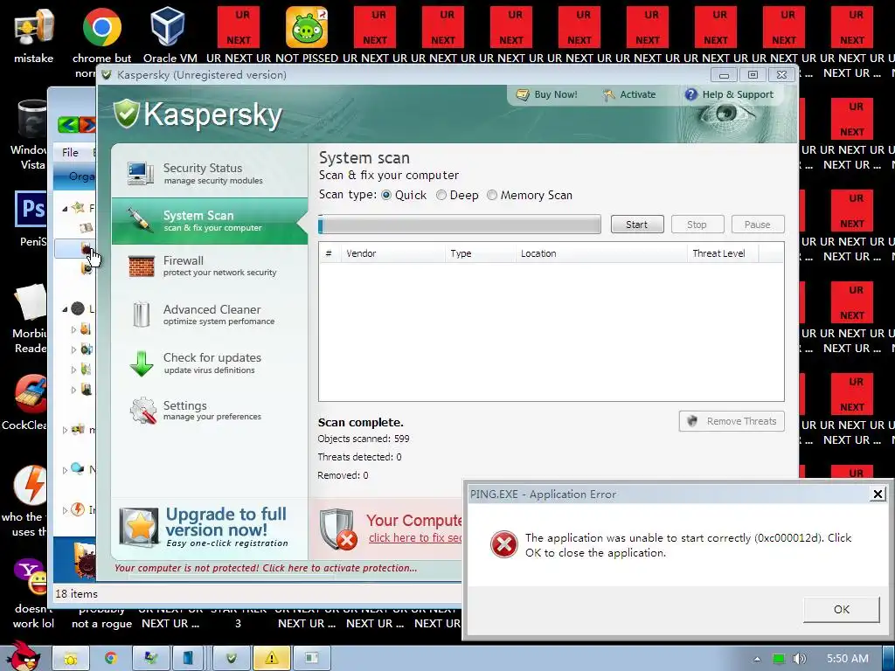Open the Organize menu in Explorer
895x671 pixels.
point(80,176)
